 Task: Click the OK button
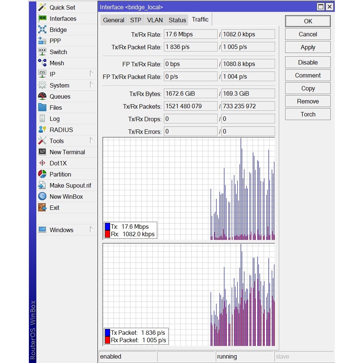coord(308,21)
